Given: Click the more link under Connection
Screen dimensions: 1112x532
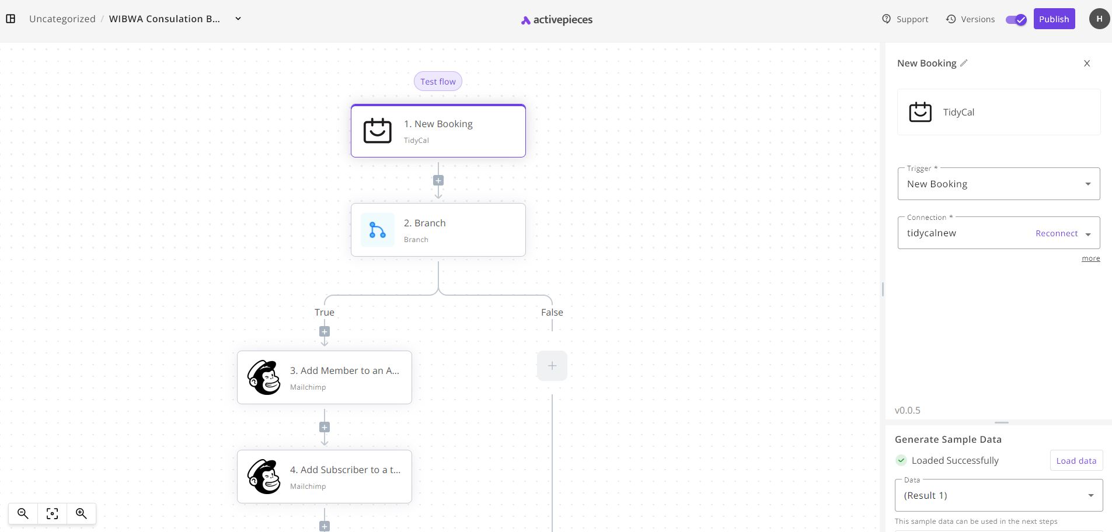Looking at the screenshot, I should click(x=1090, y=258).
